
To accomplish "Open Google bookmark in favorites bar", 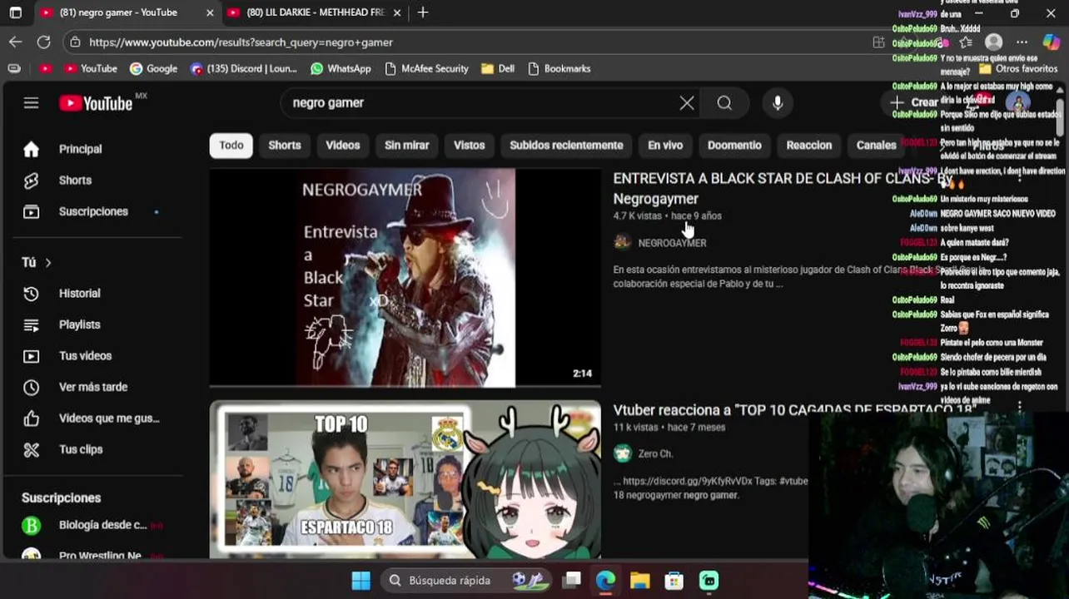I will [x=154, y=69].
